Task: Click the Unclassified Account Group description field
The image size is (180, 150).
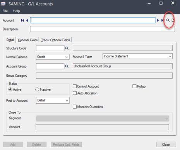Action: pos(123,66)
